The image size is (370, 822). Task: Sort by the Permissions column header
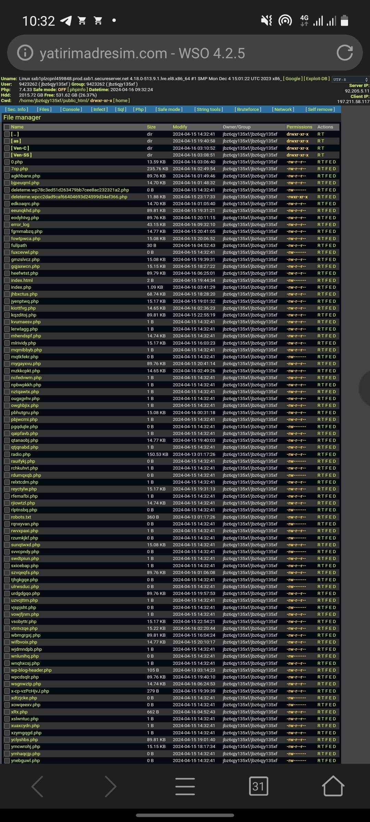299,127
